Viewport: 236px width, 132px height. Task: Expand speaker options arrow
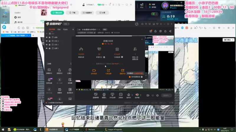(141, 95)
